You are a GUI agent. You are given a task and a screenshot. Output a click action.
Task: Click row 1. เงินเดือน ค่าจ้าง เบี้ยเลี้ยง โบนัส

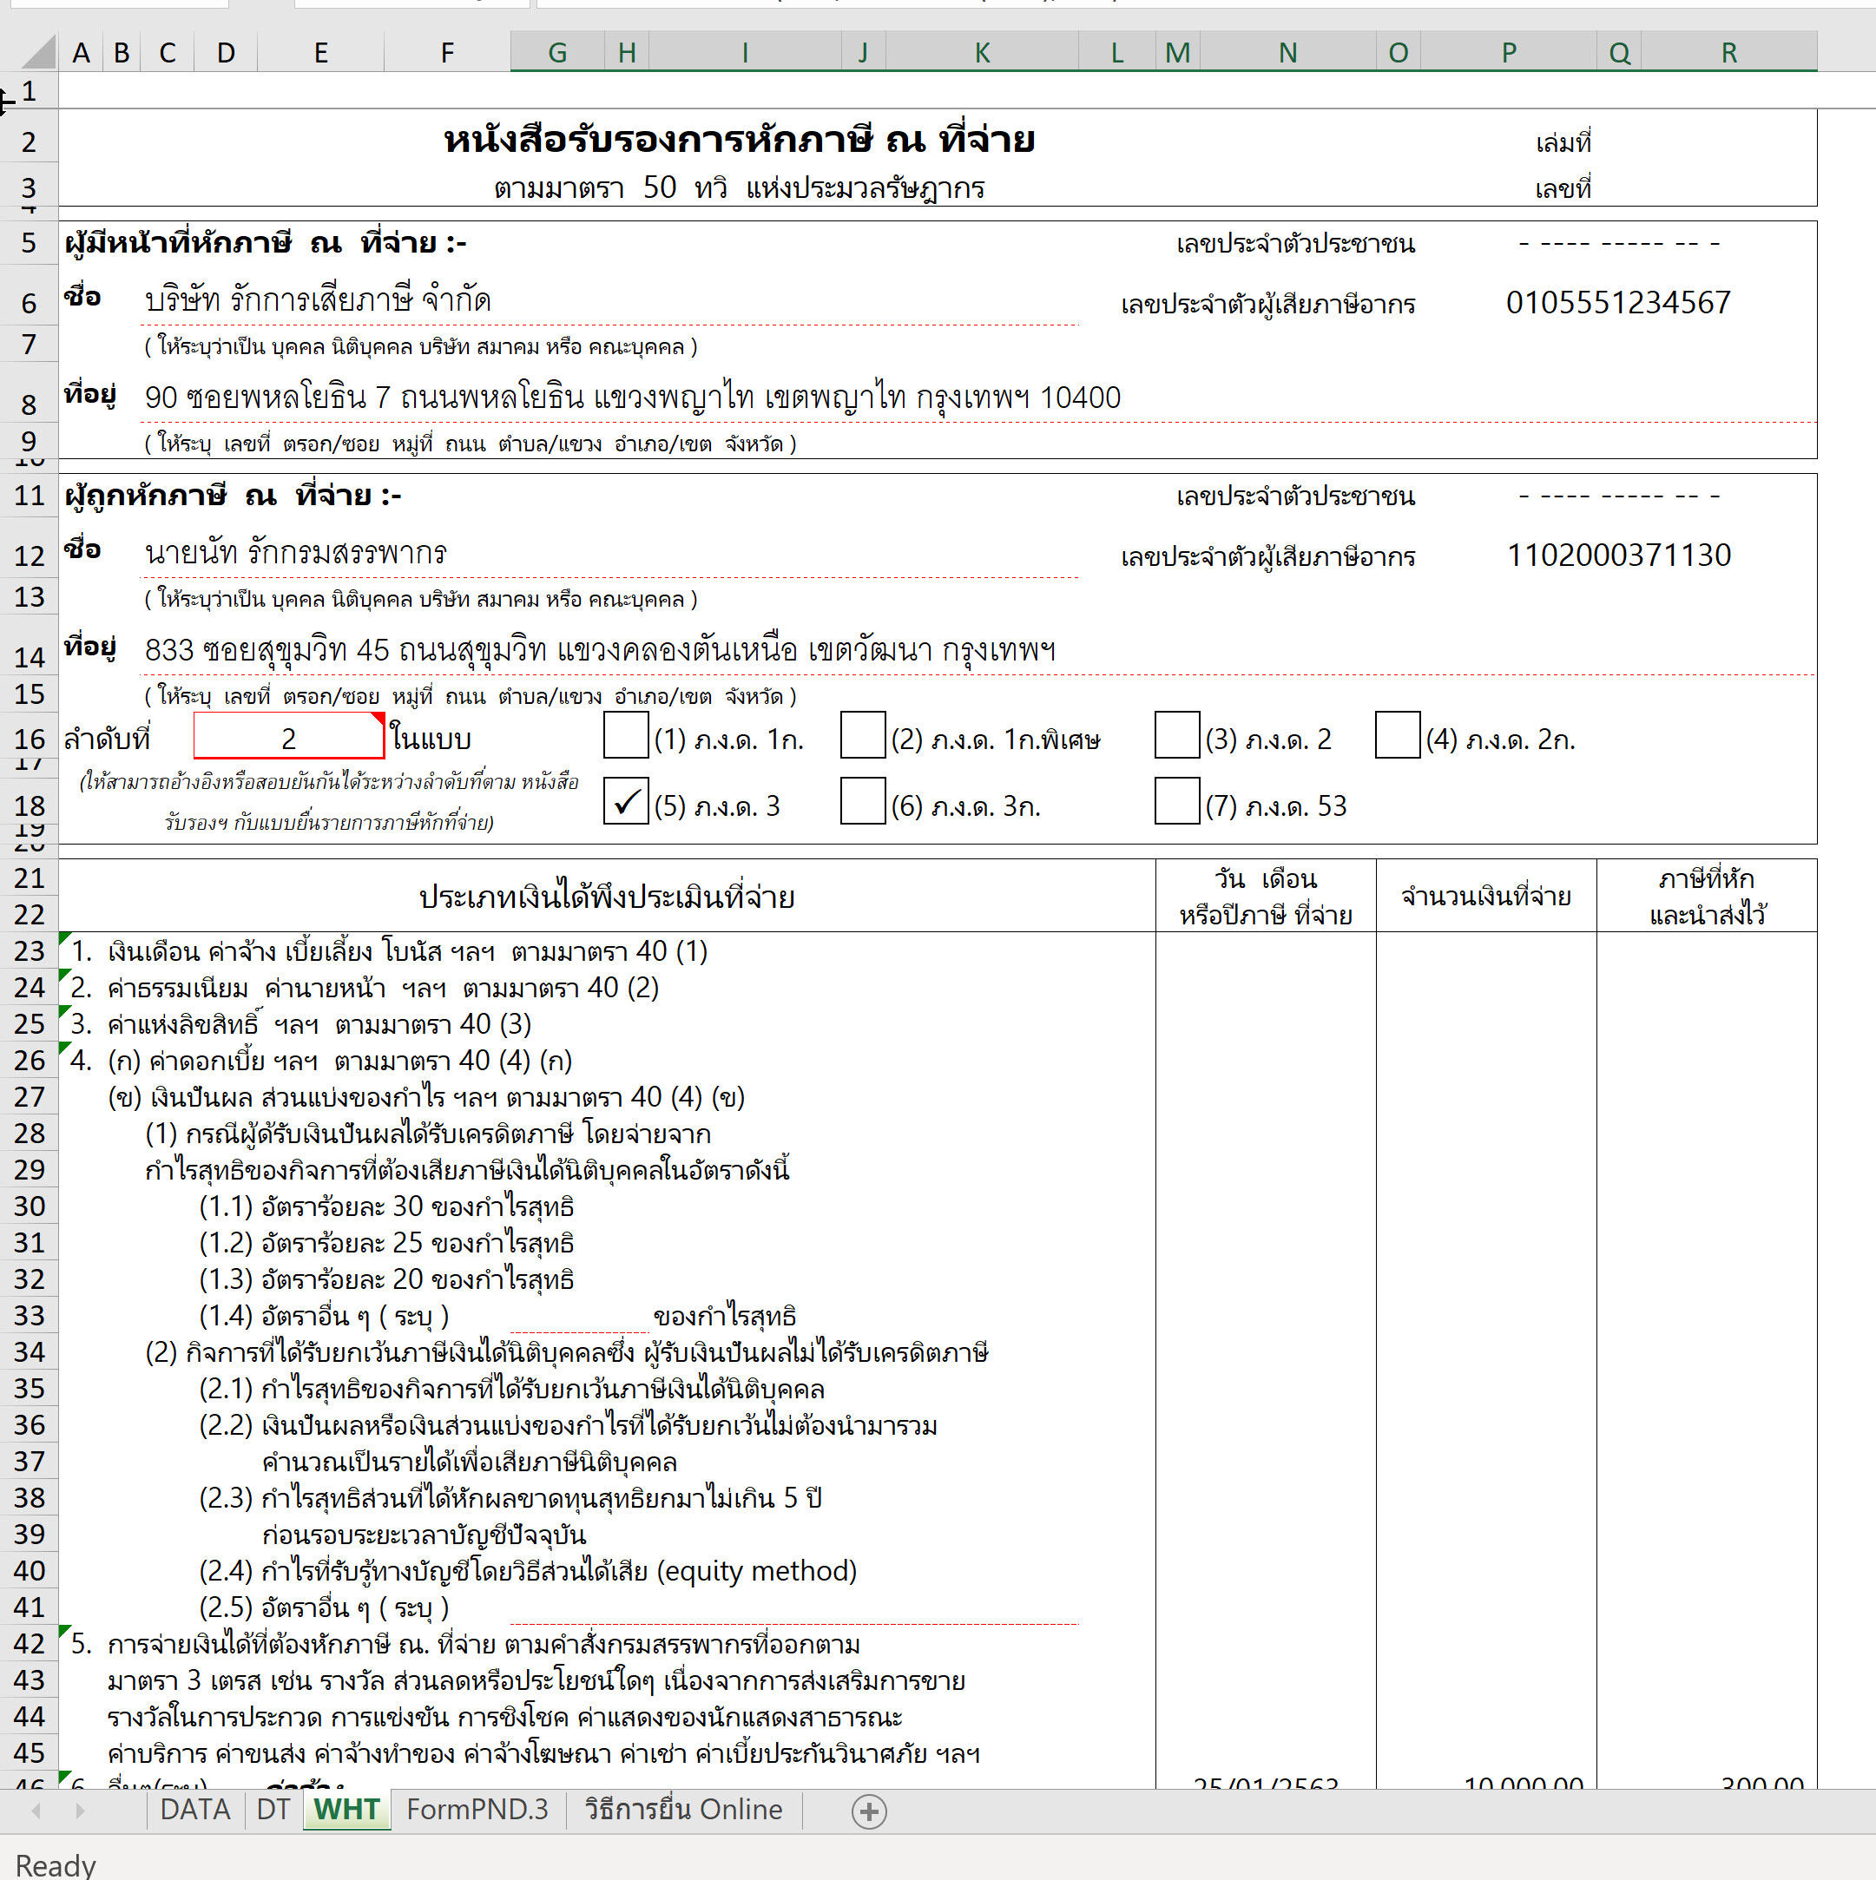[389, 950]
